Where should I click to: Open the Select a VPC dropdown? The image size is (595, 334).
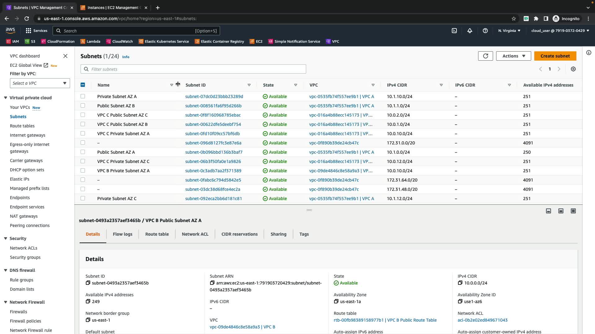point(40,83)
